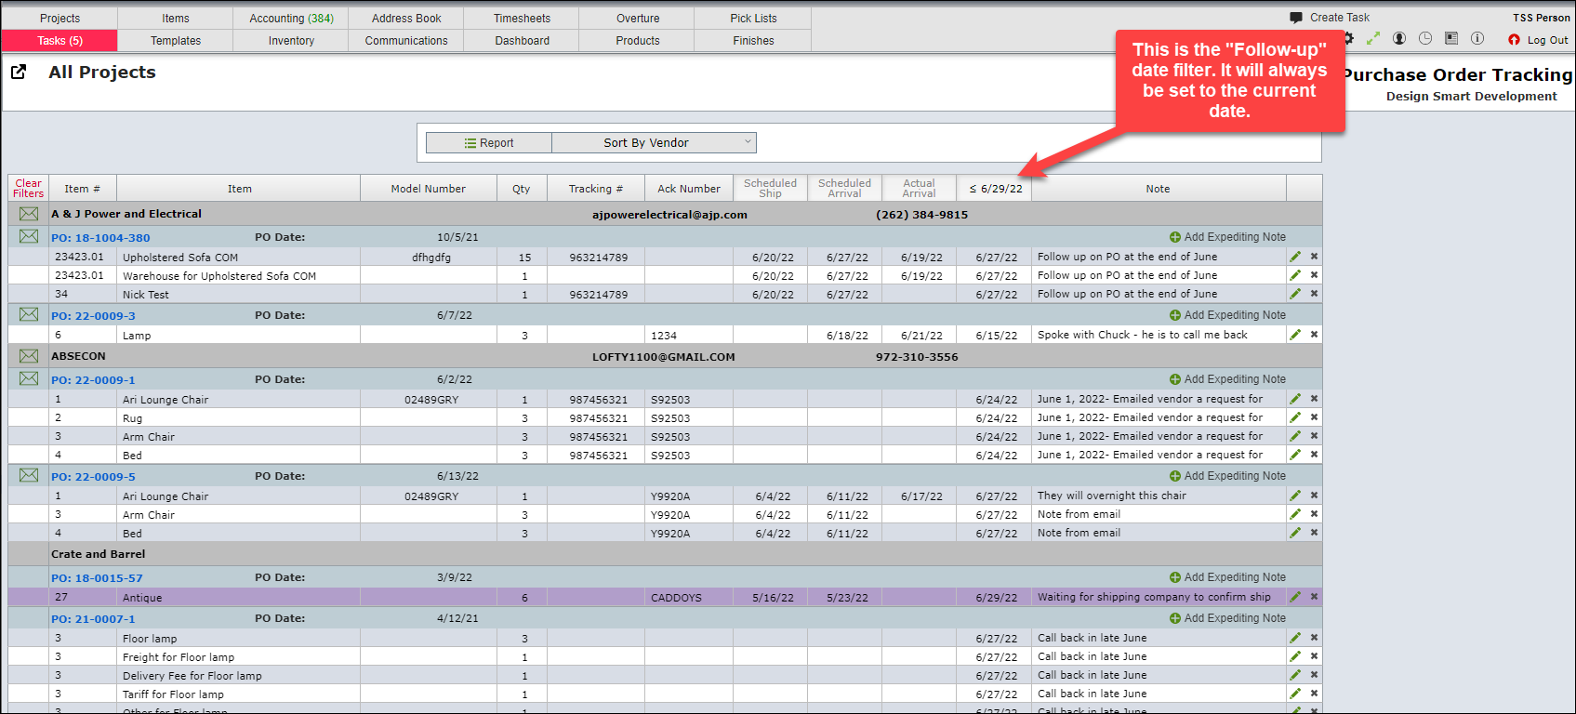Viewport: 1576px width, 714px height.
Task: Click list icon on Report button
Action: pos(470,143)
